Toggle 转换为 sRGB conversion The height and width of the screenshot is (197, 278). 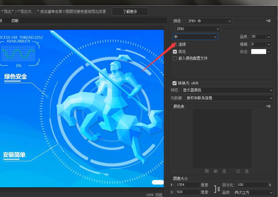(175, 83)
